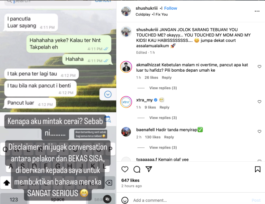This screenshot has width=265, height=204.
Task: Like akmalhizzat's comment
Action: tap(259, 67)
